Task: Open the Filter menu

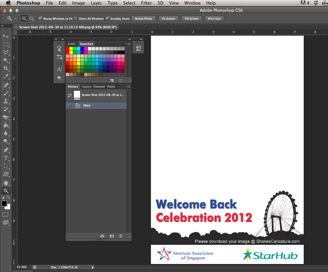Action: [146, 3]
